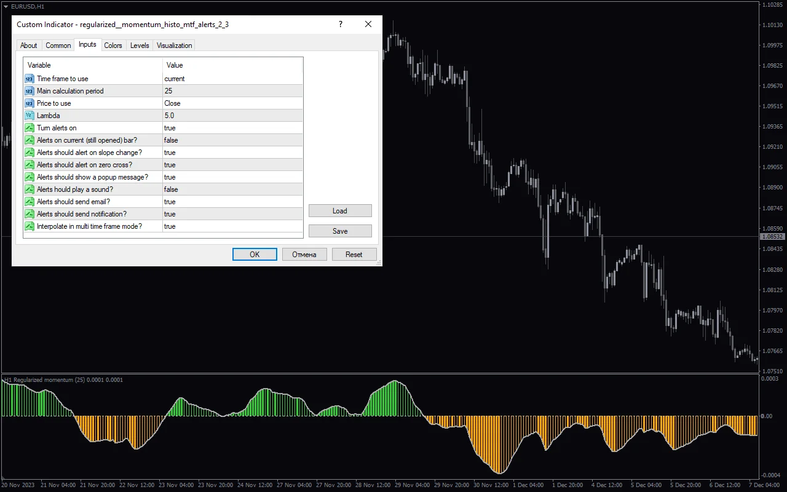Click the green icon beside 'Alerts should send email?'
This screenshot has width=787, height=492.
coord(29,202)
